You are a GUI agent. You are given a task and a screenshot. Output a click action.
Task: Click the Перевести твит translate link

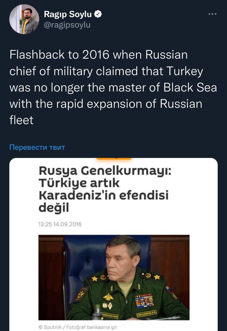pyautogui.click(x=37, y=147)
